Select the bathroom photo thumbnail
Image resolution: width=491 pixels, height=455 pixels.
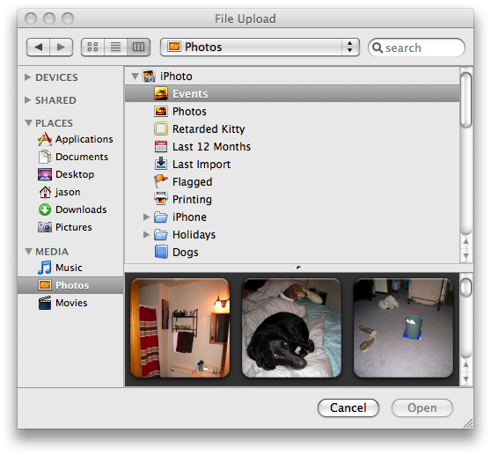coord(180,328)
